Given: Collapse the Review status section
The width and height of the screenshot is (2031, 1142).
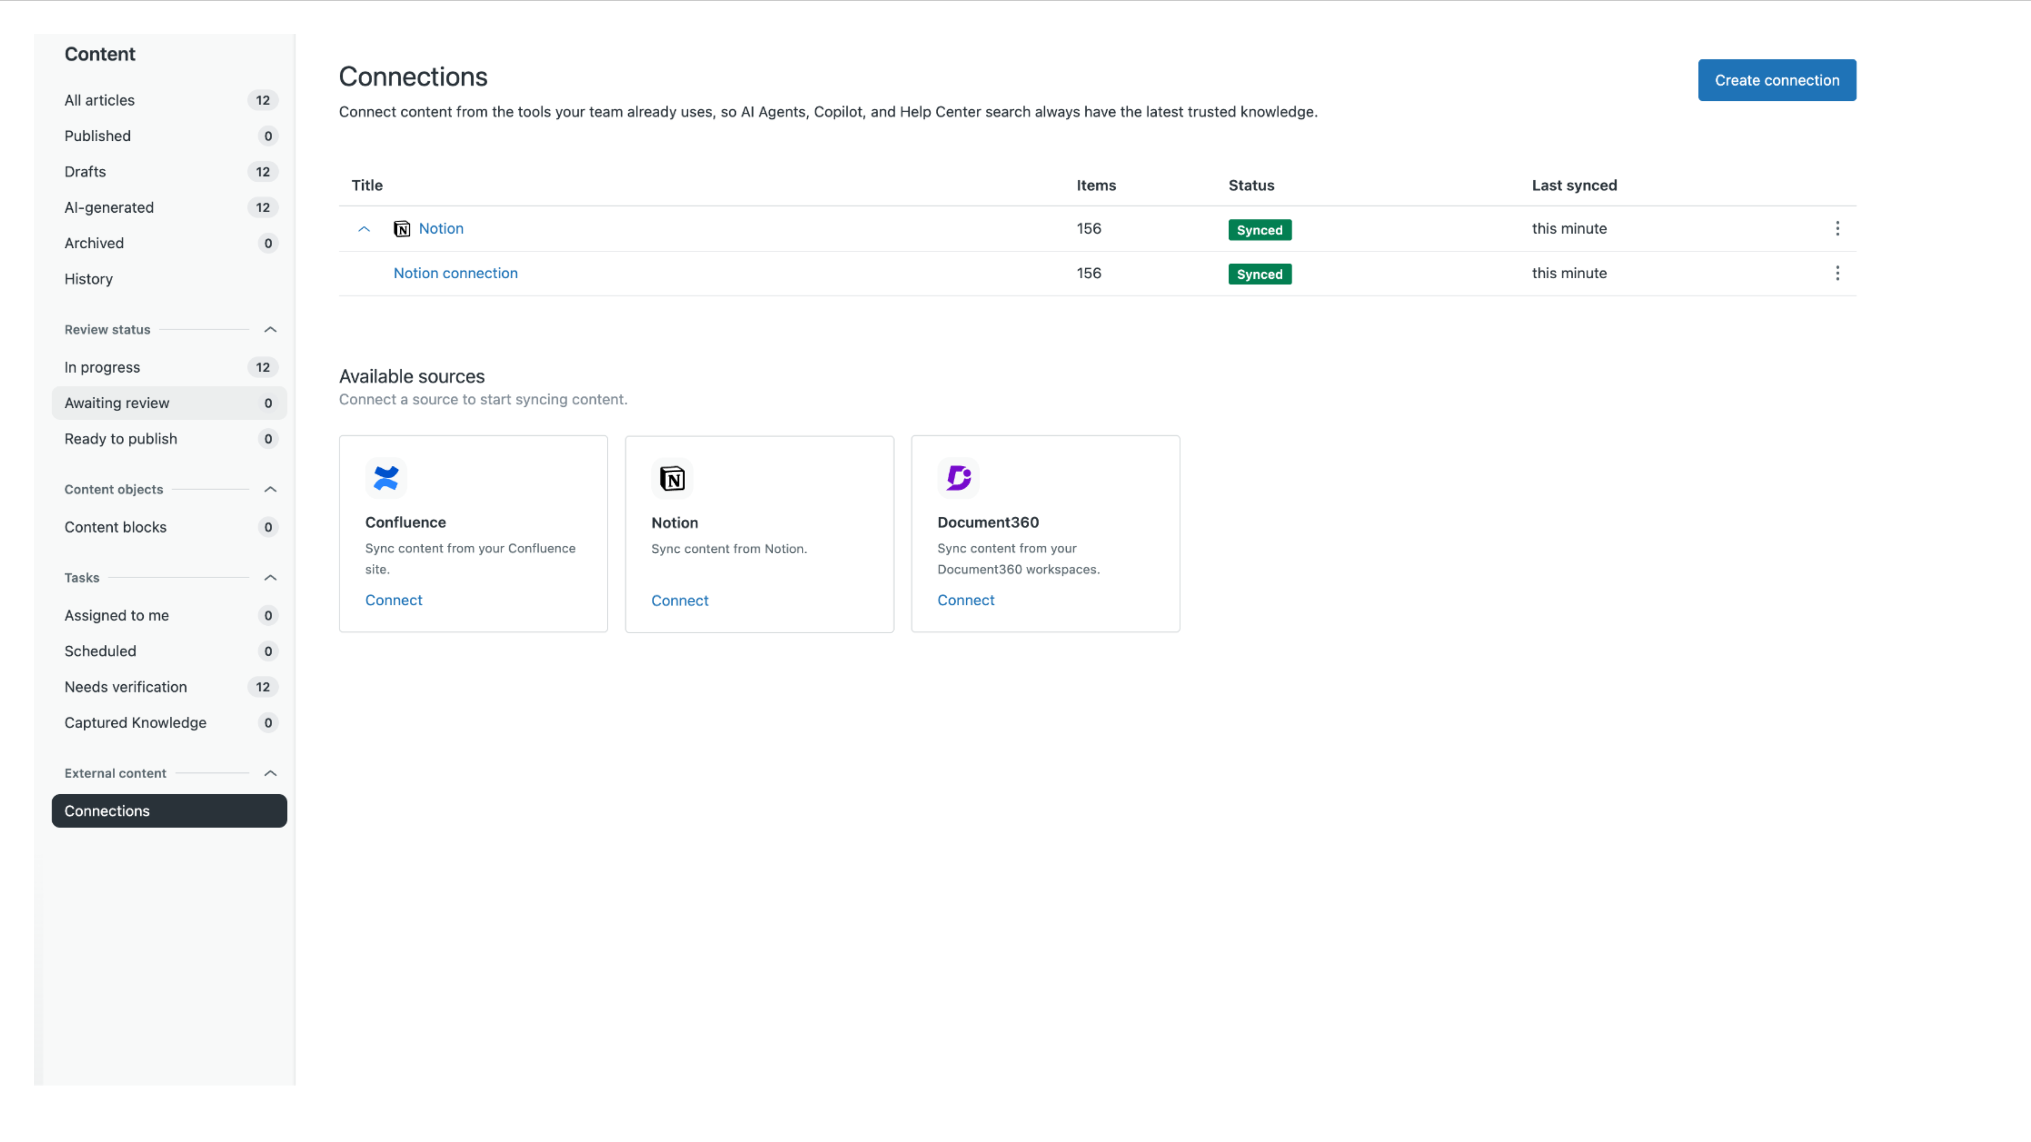Looking at the screenshot, I should (x=270, y=330).
